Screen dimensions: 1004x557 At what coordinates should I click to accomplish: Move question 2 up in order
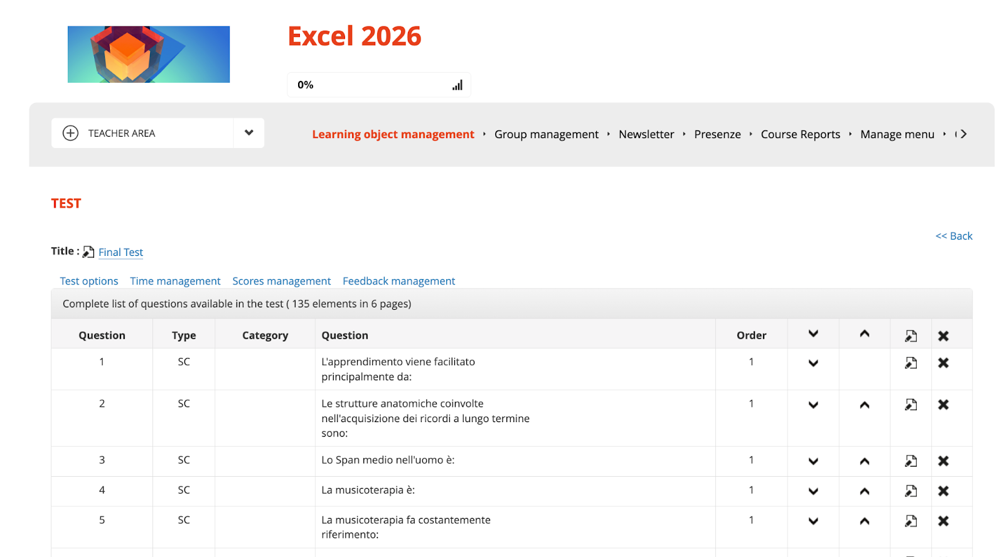click(864, 405)
